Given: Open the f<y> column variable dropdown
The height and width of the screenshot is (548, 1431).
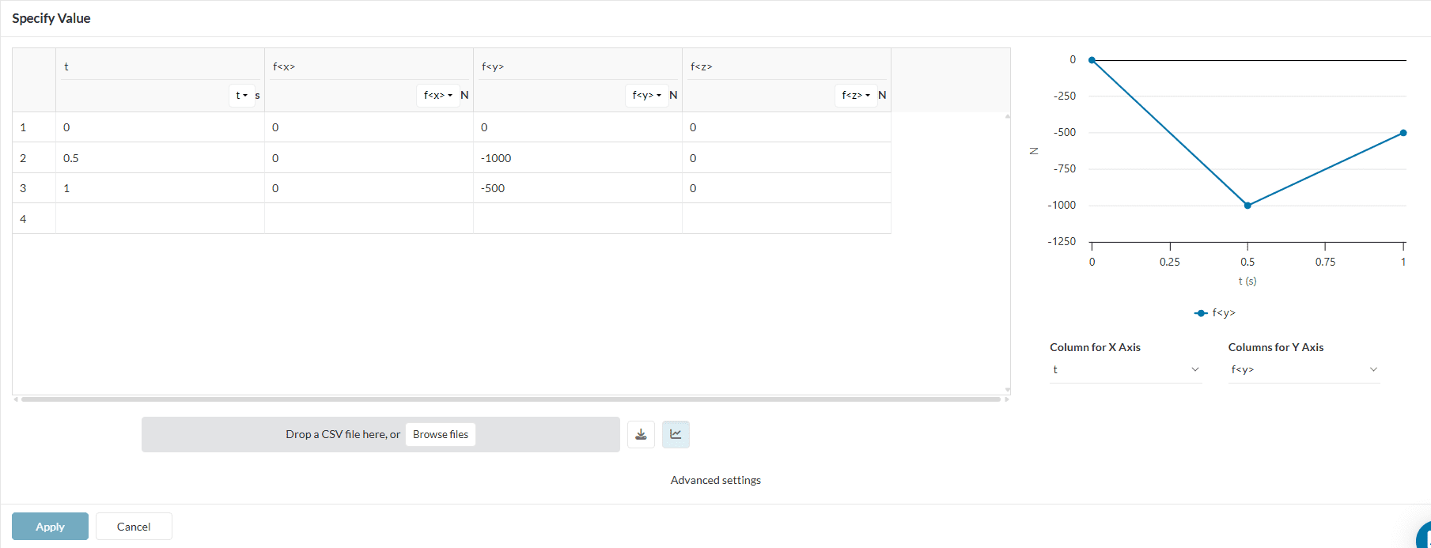Looking at the screenshot, I should (646, 96).
